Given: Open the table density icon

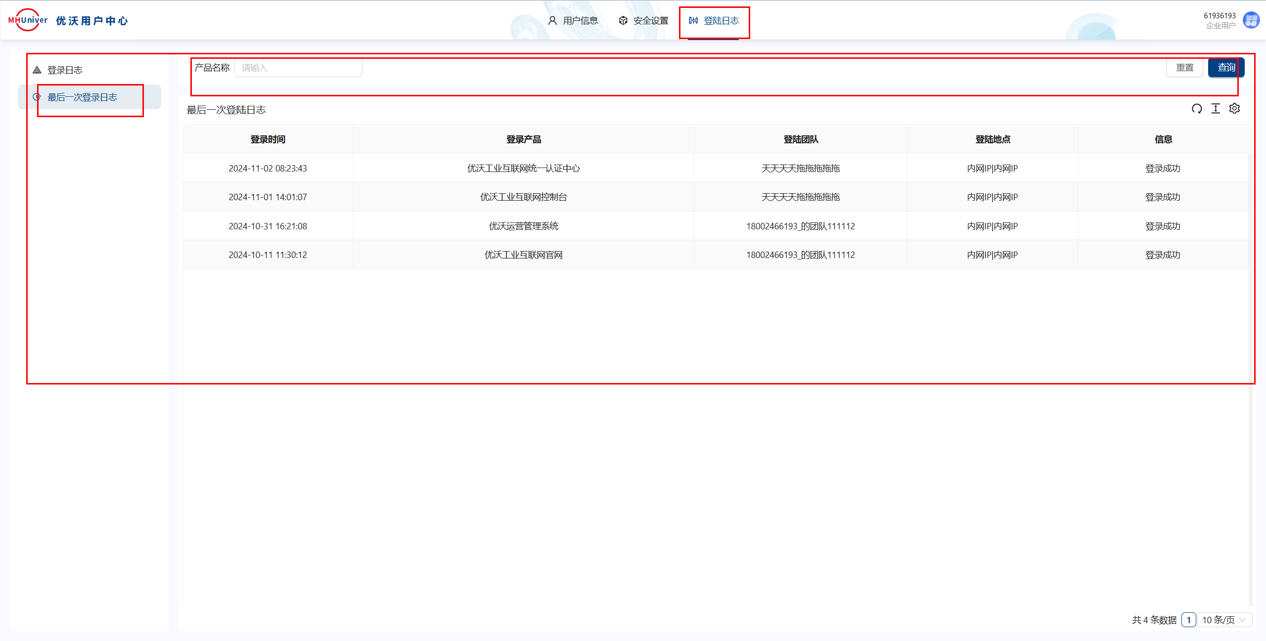Looking at the screenshot, I should [1216, 109].
